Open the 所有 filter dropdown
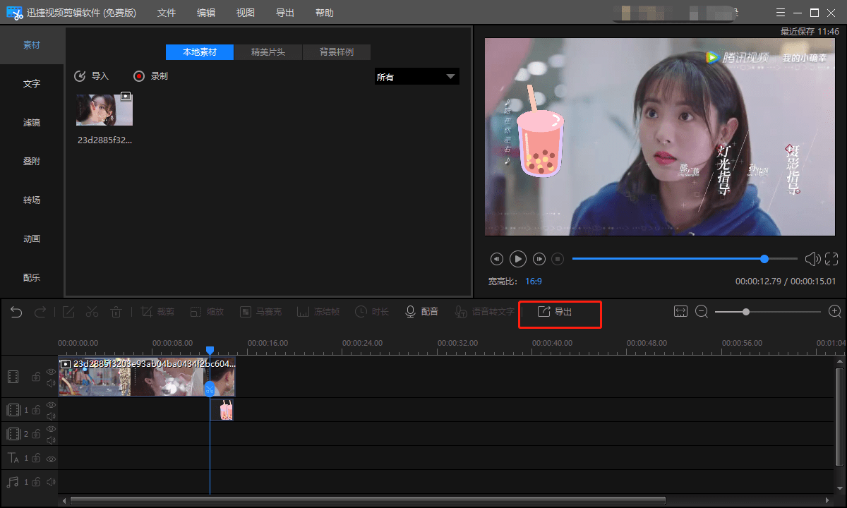Viewport: 847px width, 508px height. click(416, 77)
